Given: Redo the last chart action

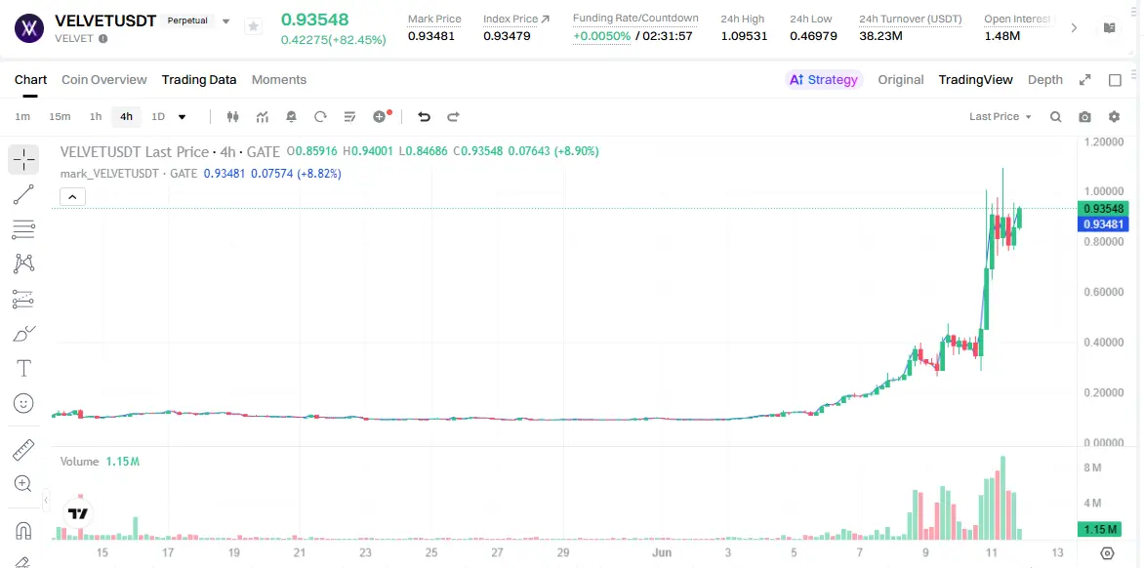Looking at the screenshot, I should point(453,117).
